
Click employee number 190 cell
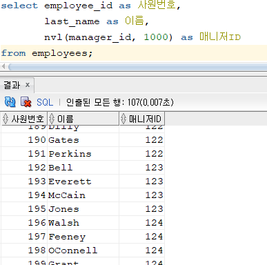[x=24, y=140]
